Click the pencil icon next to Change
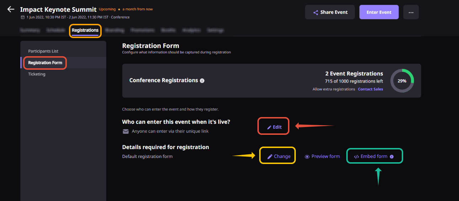The width and height of the screenshot is (459, 201). pos(270,157)
